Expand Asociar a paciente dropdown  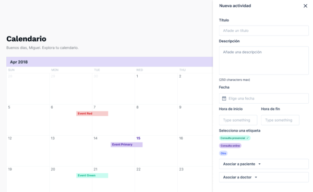pyautogui.click(x=263, y=164)
